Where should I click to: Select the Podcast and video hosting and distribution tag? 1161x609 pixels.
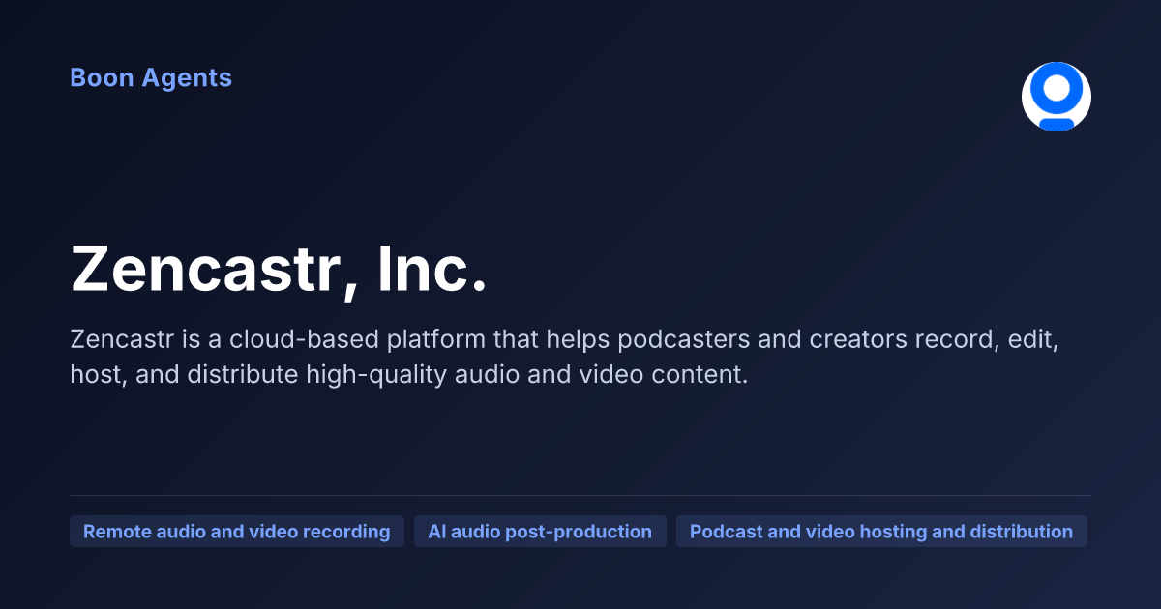pyautogui.click(x=881, y=532)
